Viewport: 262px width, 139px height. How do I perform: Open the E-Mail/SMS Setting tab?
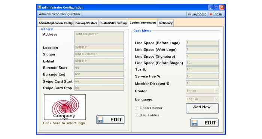(x=113, y=23)
